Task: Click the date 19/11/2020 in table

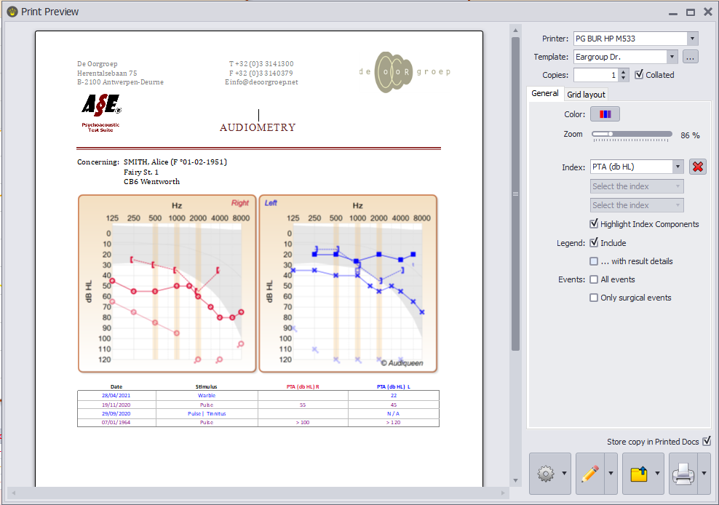Action: pyautogui.click(x=116, y=405)
